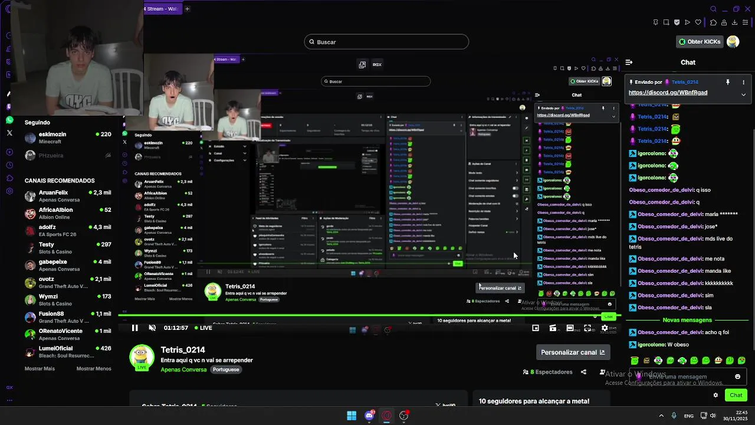The width and height of the screenshot is (755, 425).
Task: Show hidden tray icons chevron
Action: [x=661, y=416]
